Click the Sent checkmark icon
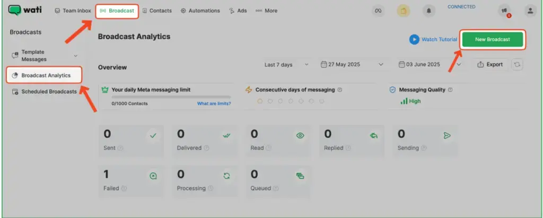This screenshot has height=218, width=543. coord(153,136)
